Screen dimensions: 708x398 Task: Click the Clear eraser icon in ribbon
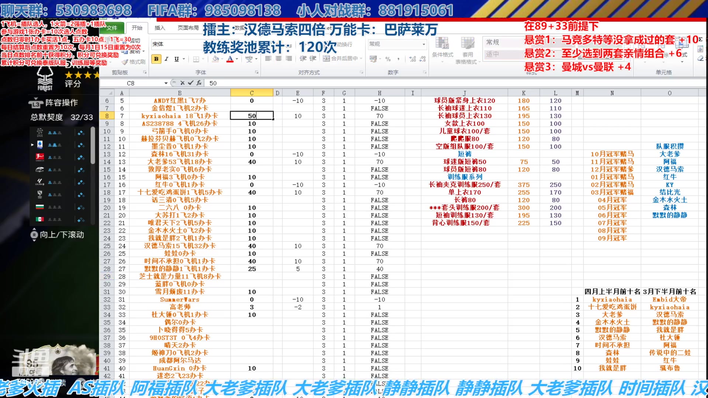tap(700, 59)
